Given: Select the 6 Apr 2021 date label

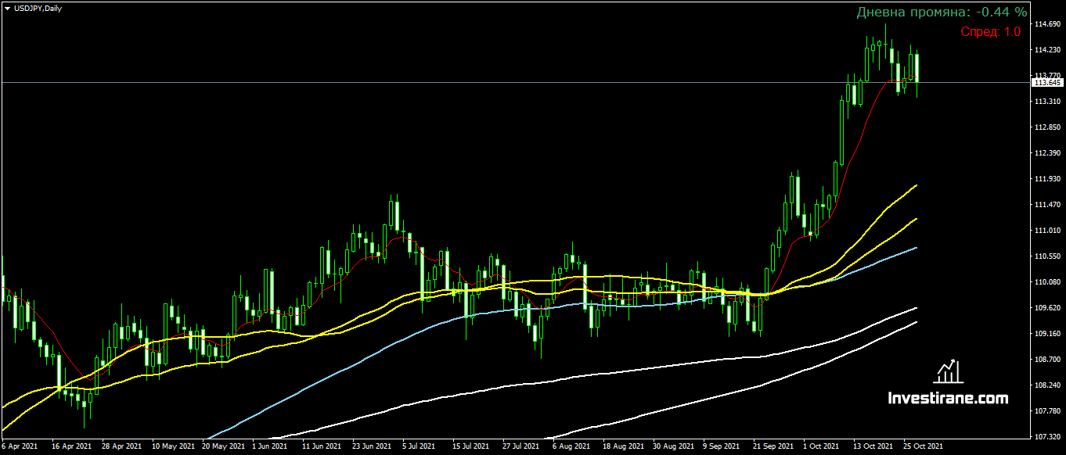Looking at the screenshot, I should pyautogui.click(x=18, y=447).
